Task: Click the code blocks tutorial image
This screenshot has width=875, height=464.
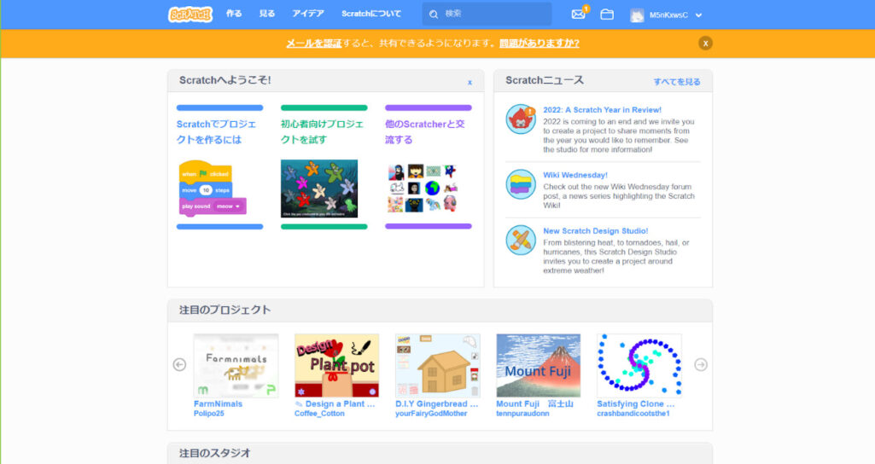Action: (212, 188)
